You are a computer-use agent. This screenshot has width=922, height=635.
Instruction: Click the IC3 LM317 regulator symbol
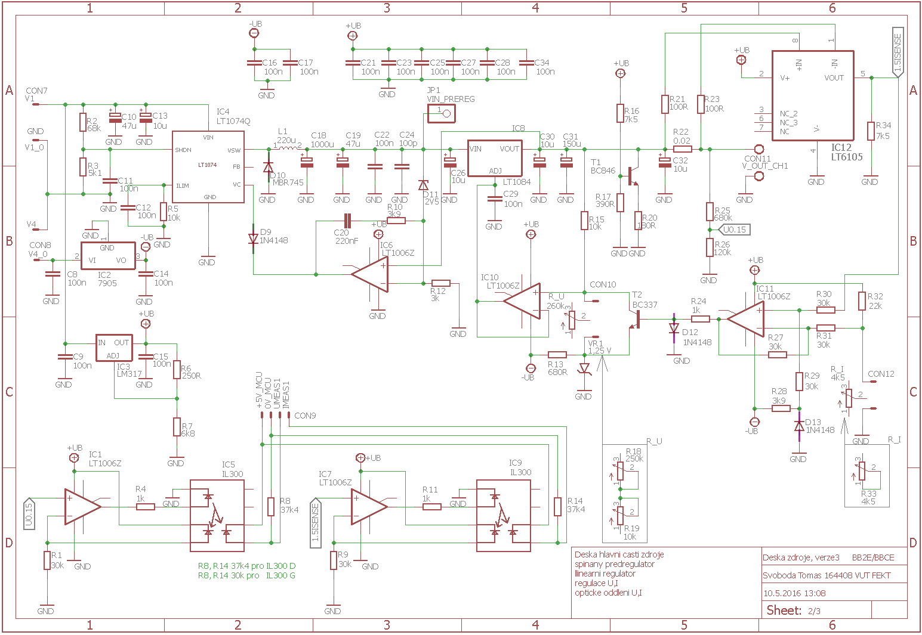(114, 348)
